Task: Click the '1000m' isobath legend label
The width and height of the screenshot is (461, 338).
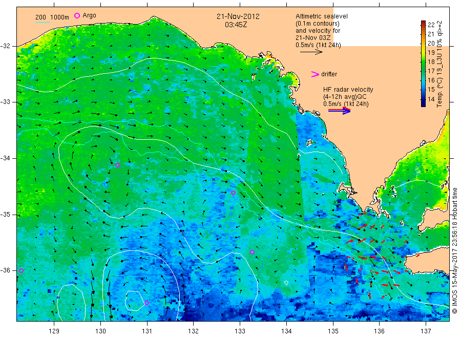Action: coord(59,17)
